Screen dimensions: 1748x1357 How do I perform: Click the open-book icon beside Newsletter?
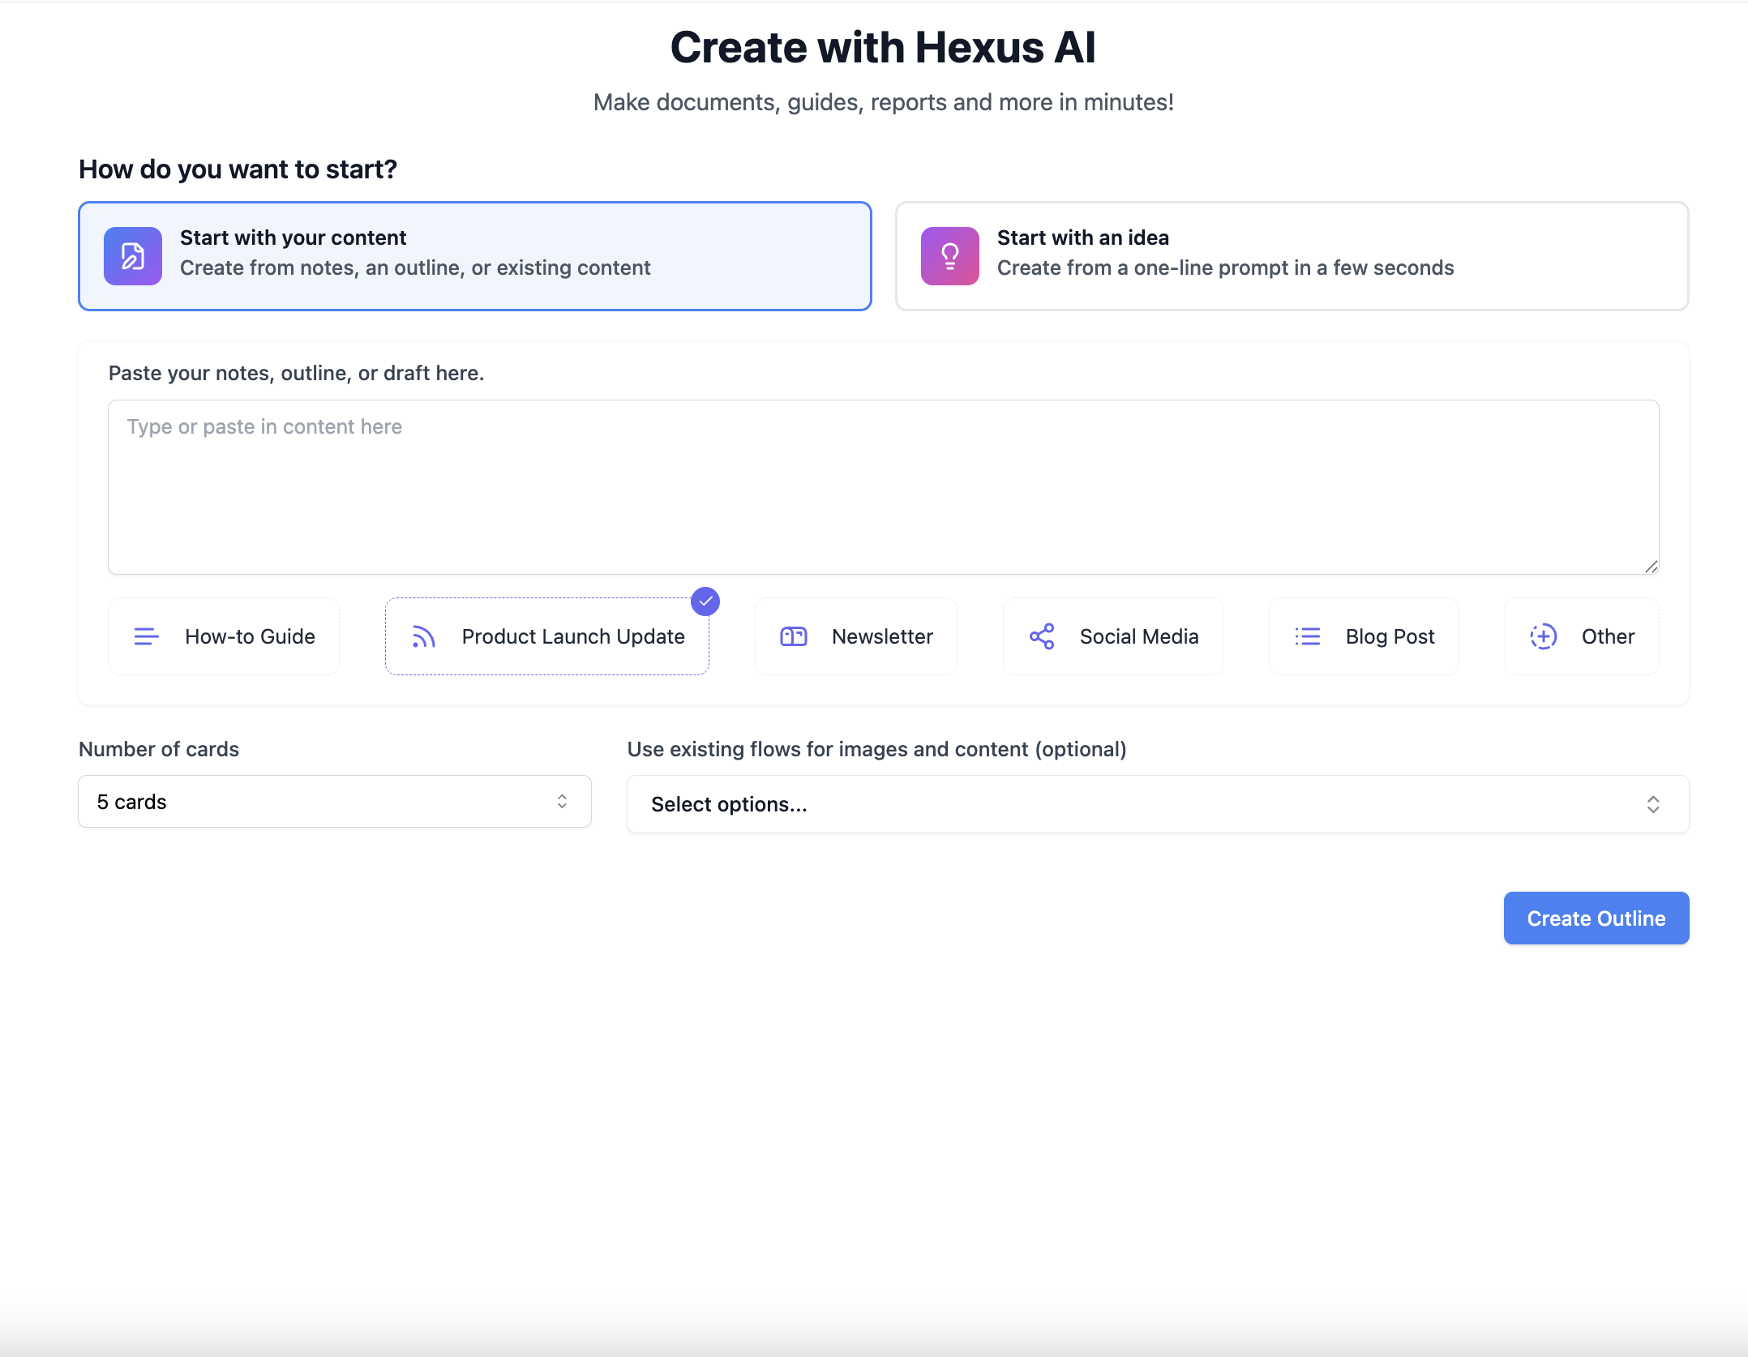click(x=794, y=637)
